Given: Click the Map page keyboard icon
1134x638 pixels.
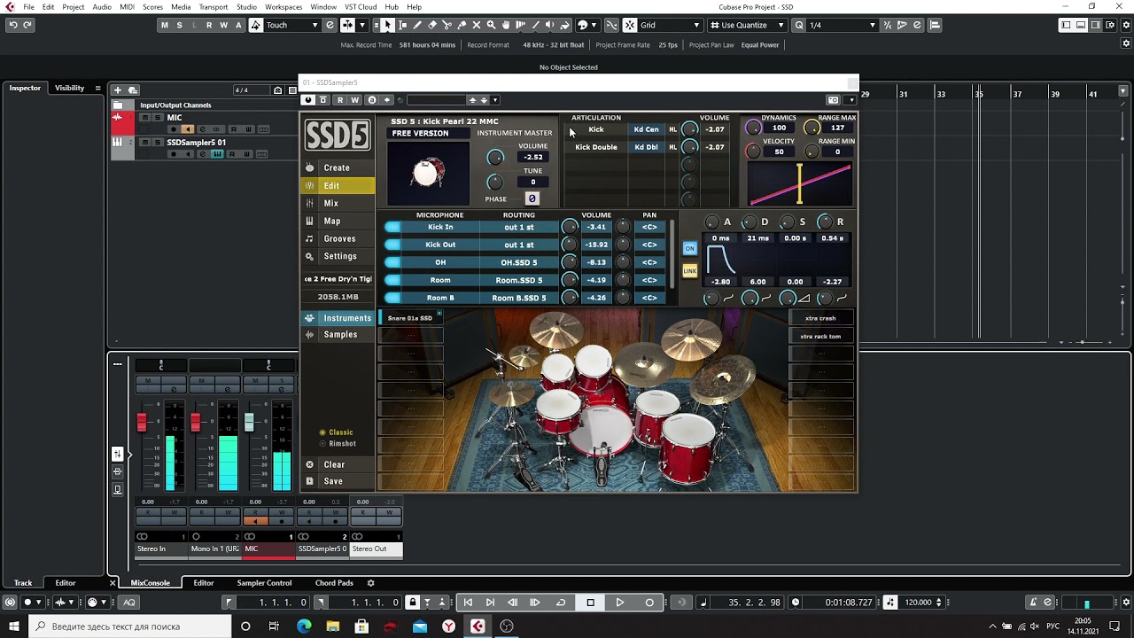Looking at the screenshot, I should (x=309, y=221).
